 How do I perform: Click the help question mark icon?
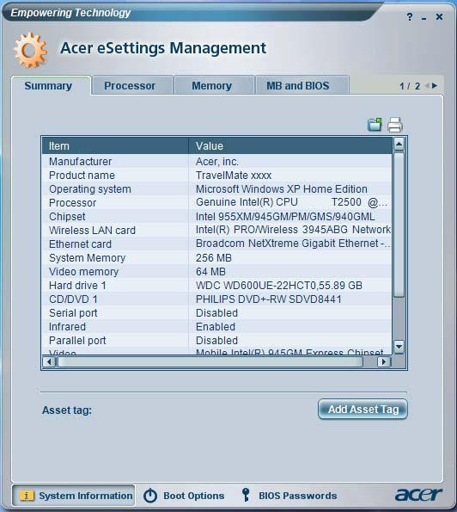pyautogui.click(x=410, y=16)
